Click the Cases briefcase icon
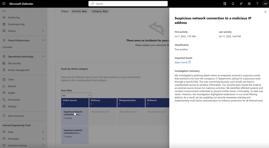Image resolution: width=269 pixels, height=148 pixels. click(x=4, y=79)
